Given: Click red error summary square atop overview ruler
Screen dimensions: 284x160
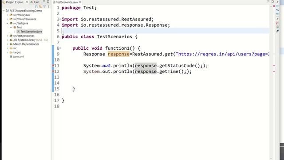Looking at the screenshot, I should (x=274, y=6).
